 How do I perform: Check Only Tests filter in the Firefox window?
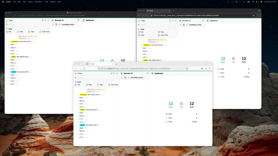109,85
